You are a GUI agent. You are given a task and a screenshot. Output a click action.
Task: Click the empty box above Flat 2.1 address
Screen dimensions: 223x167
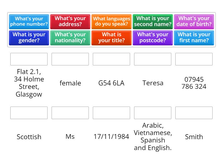[x=29, y=59]
